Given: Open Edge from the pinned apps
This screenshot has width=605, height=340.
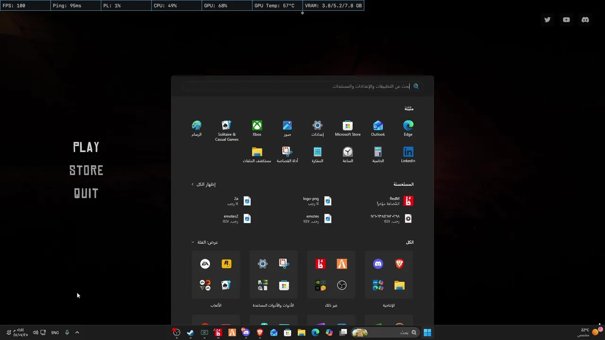Looking at the screenshot, I should coord(408,128).
